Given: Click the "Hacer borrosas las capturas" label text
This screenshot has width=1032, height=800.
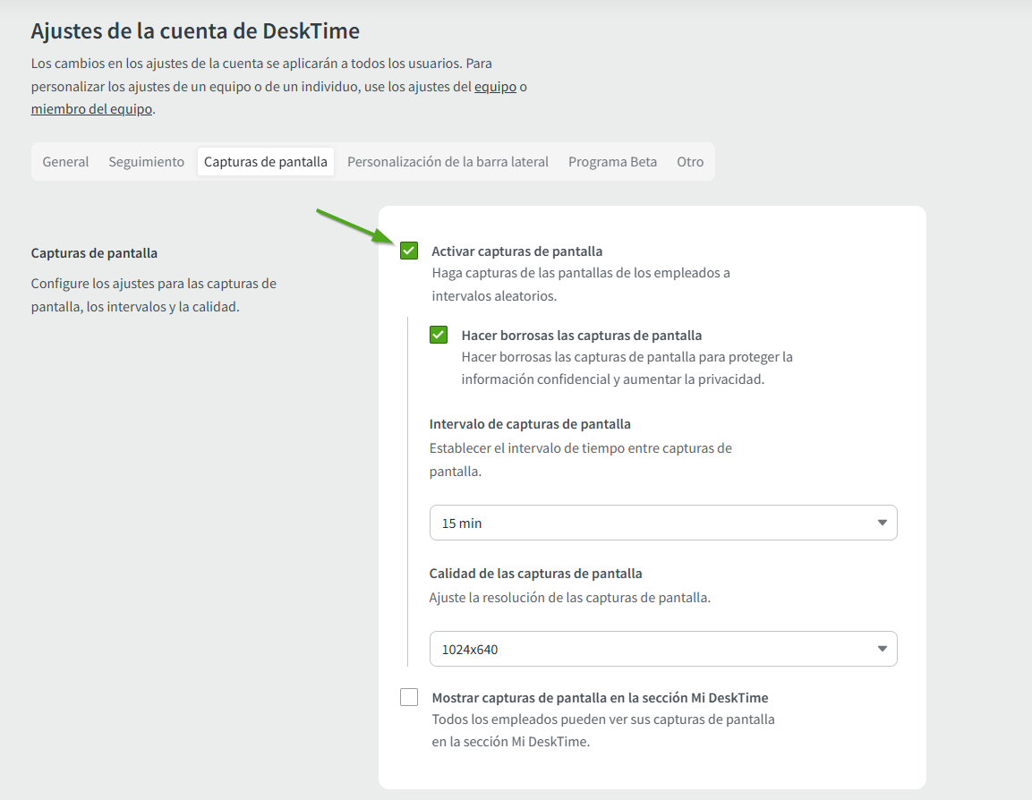Looking at the screenshot, I should coord(581,336).
